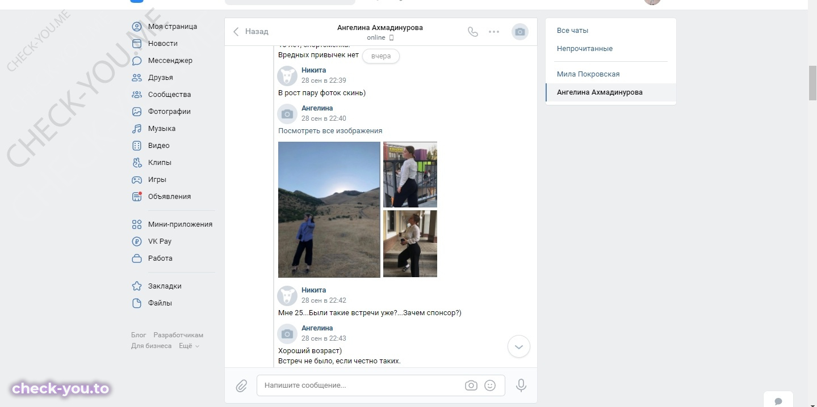The image size is (817, 407).
Task: Click the вчера date badge
Action: pos(381,57)
